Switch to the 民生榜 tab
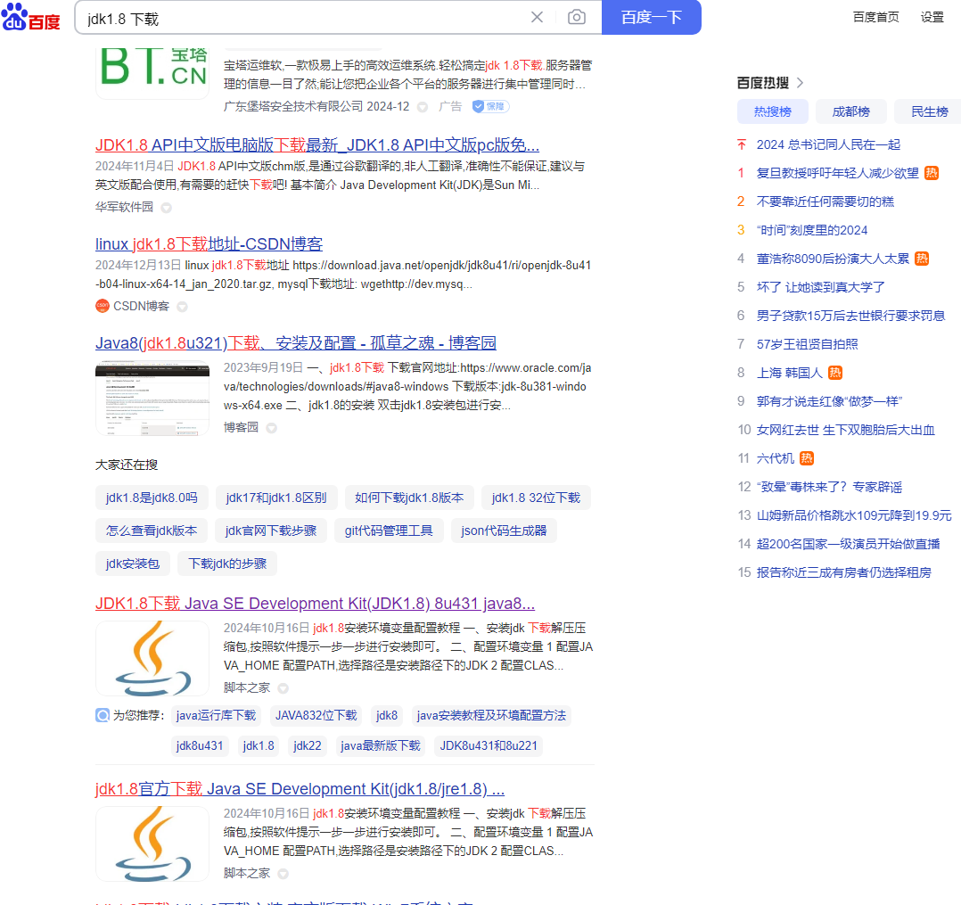Image resolution: width=961 pixels, height=905 pixels. (x=929, y=111)
